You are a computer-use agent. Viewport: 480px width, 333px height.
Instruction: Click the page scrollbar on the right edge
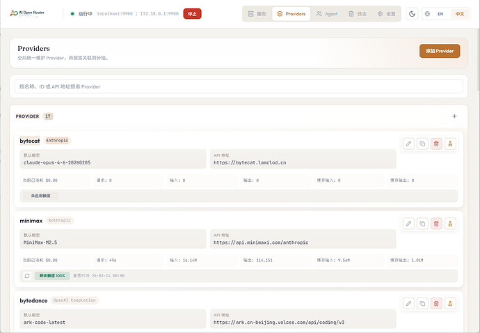pos(479,59)
